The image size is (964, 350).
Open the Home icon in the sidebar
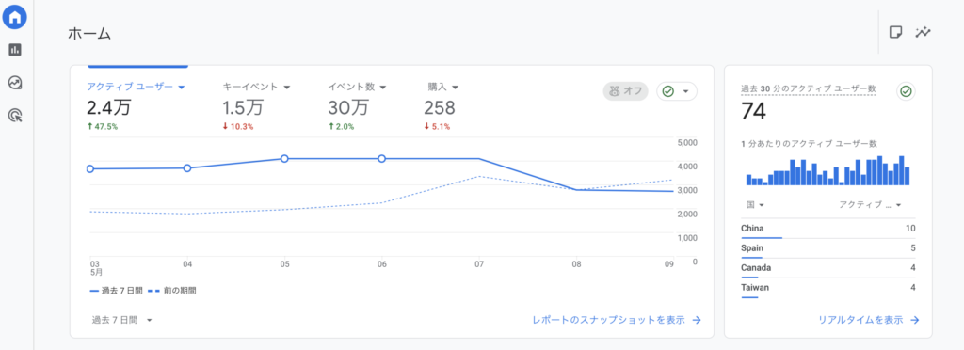[15, 17]
